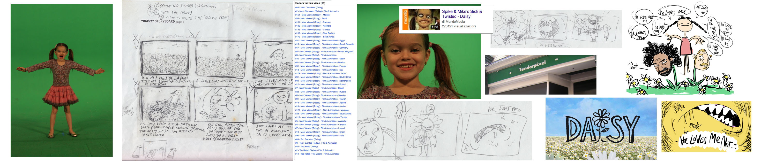Open the #21 Film & Animation - Taiwan honor
Screen dimensions: 776x162
click(x=320, y=99)
